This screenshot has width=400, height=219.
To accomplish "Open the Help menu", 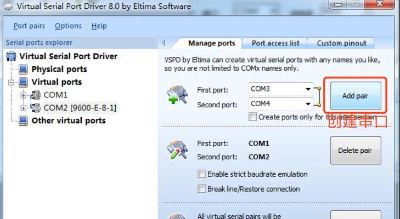I will pos(99,26).
